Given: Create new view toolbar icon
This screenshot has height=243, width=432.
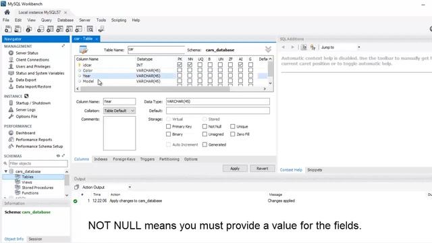Looking at the screenshot, I should coord(59,29).
